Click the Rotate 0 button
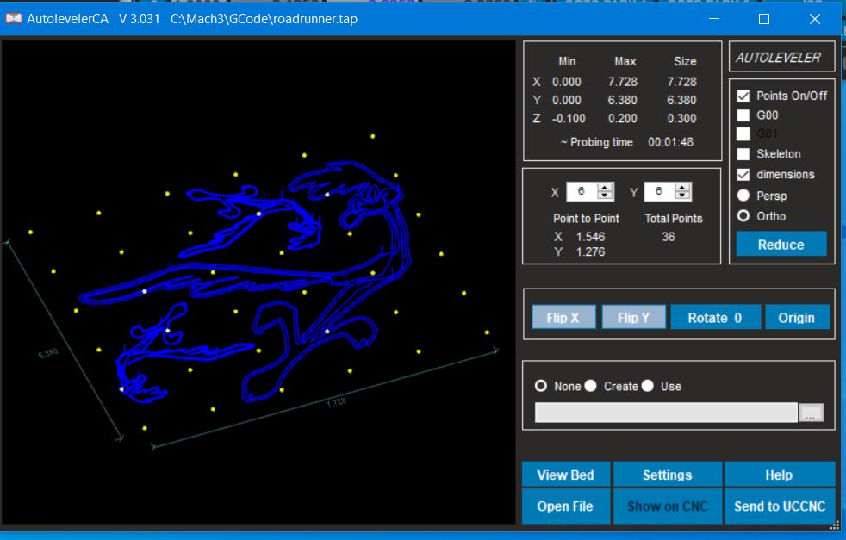Screen dimensions: 846x540 tap(715, 318)
